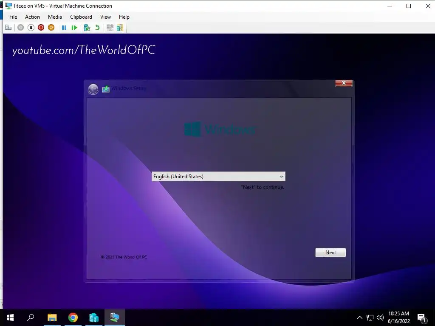Image resolution: width=435 pixels, height=326 pixels.
Task: Revert the VM with the green undo arrow
Action: coord(97,28)
